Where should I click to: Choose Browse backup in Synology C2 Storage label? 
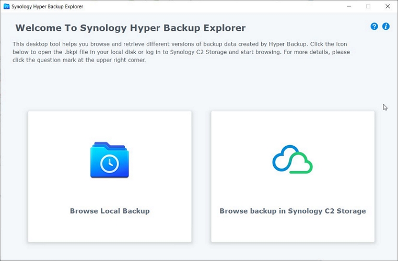[x=292, y=211]
